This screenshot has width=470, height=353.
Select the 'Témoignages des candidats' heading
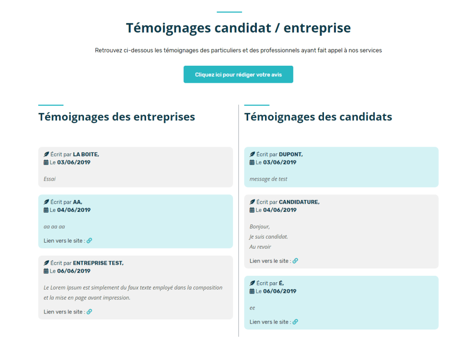click(x=318, y=117)
